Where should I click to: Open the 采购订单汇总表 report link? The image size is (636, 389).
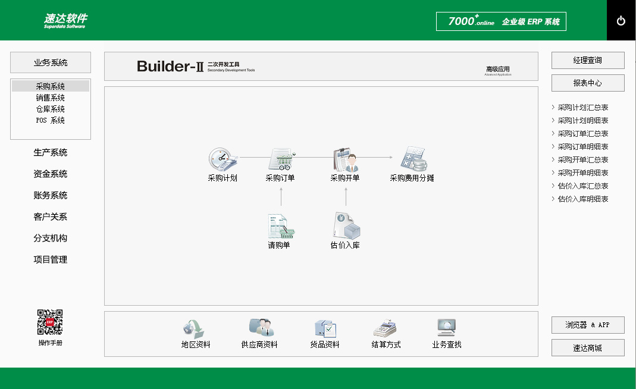point(583,134)
